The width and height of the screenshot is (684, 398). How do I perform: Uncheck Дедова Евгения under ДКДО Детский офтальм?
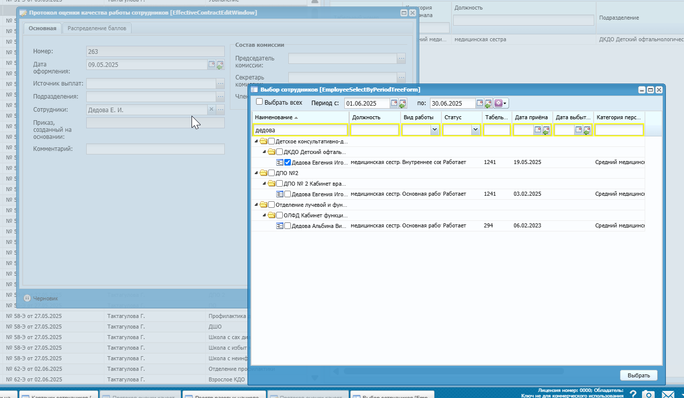(x=287, y=163)
